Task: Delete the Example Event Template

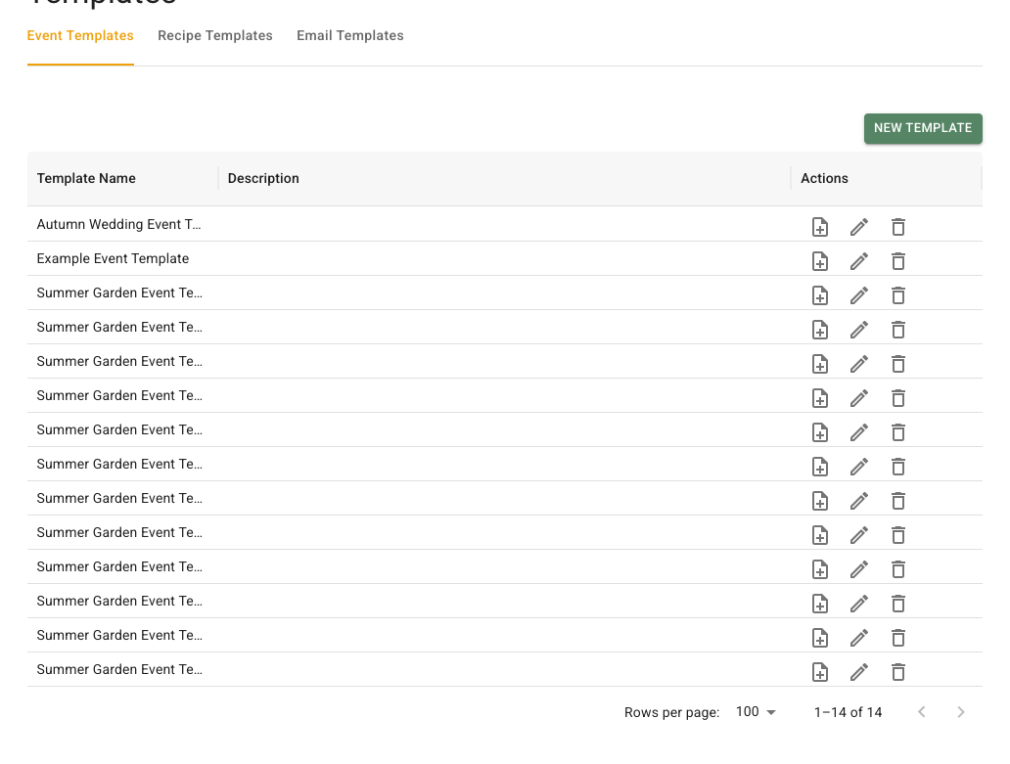Action: (x=897, y=261)
